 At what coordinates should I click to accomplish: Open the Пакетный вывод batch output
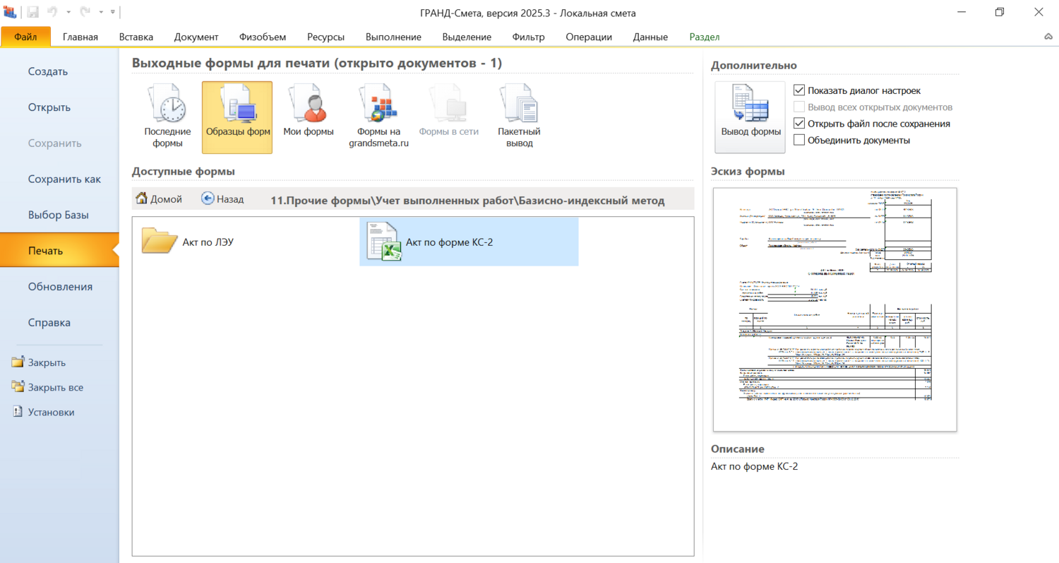pos(519,117)
